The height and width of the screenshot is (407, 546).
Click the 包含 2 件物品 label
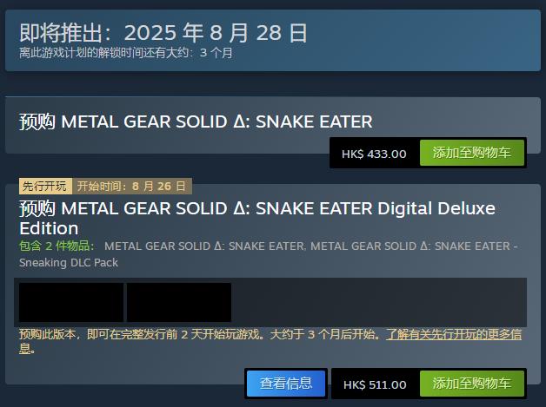pyautogui.click(x=57, y=246)
